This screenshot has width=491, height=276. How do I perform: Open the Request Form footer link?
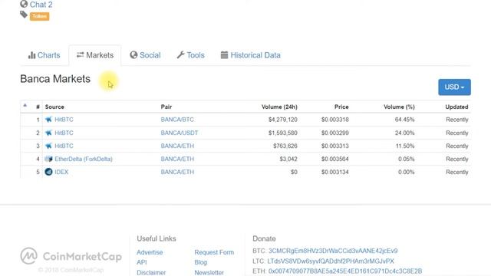tap(214, 252)
